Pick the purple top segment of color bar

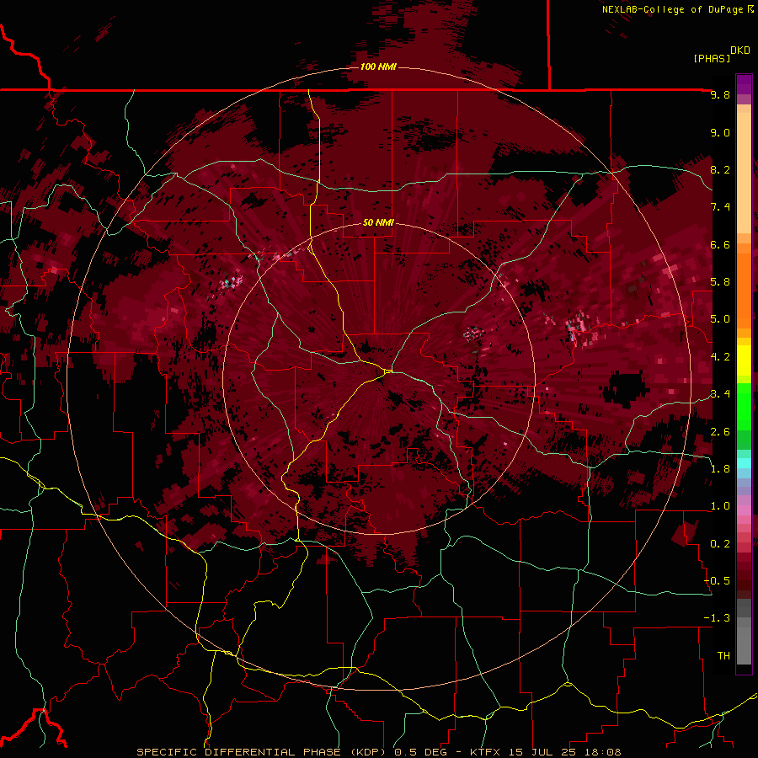pyautogui.click(x=744, y=84)
